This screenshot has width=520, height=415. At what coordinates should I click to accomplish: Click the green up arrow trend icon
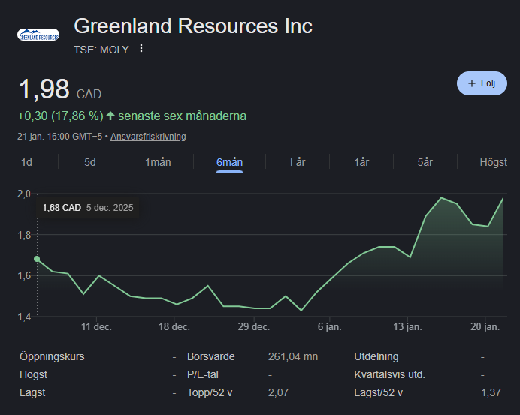[110, 116]
